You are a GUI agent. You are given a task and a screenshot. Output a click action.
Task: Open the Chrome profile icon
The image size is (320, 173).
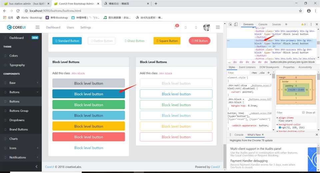(309, 11)
